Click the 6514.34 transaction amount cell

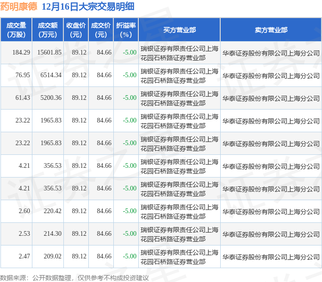tap(51, 75)
